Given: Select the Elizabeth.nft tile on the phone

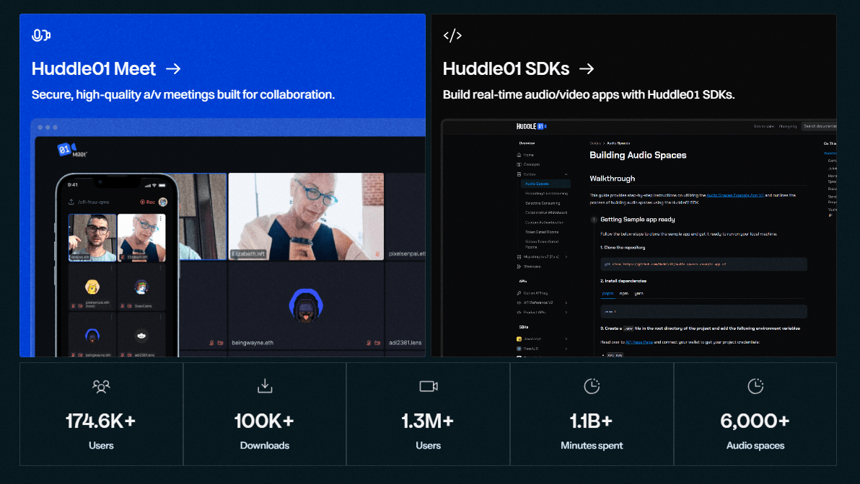Looking at the screenshot, I should click(141, 238).
